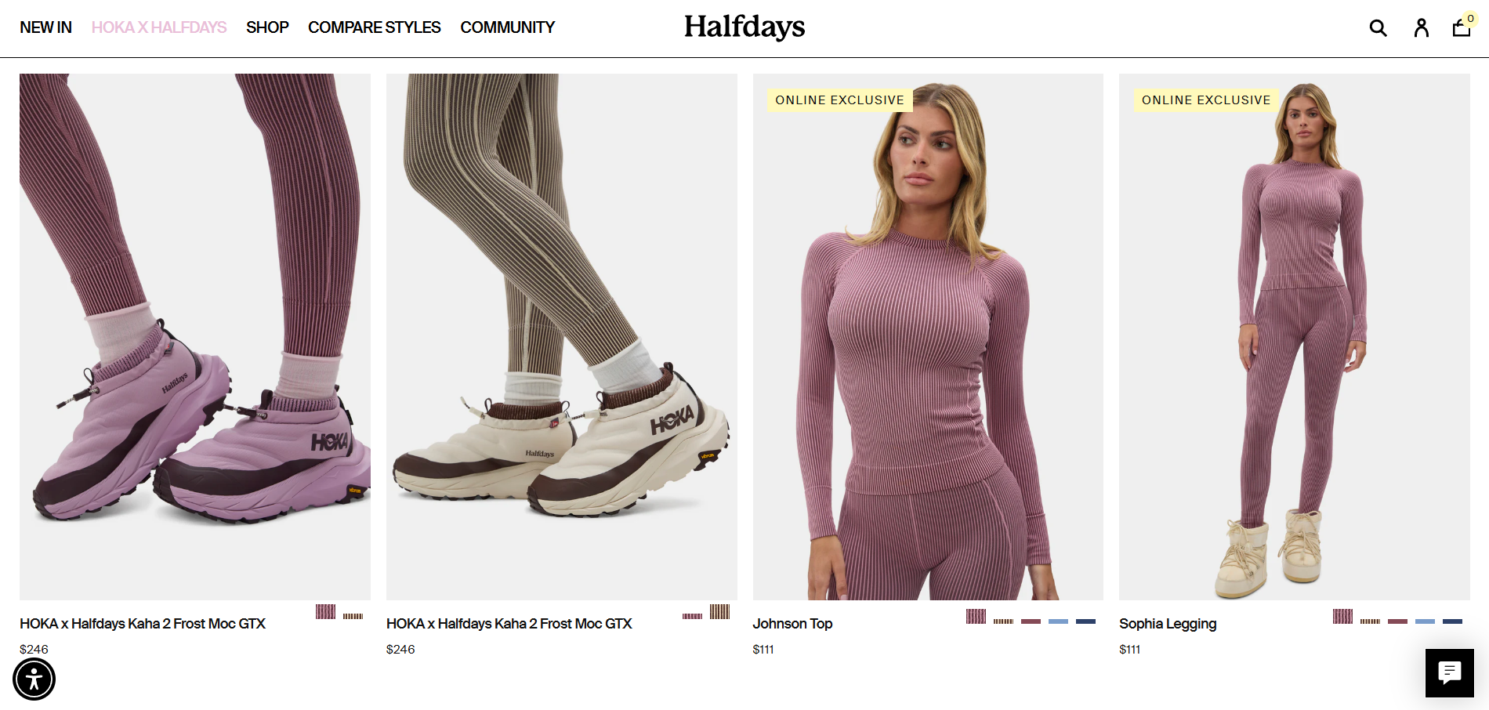Screen dimensions: 1489x710
Task: Open the account profile icon
Action: click(x=1421, y=28)
